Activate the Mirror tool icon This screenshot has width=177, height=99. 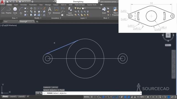coord(35,12)
